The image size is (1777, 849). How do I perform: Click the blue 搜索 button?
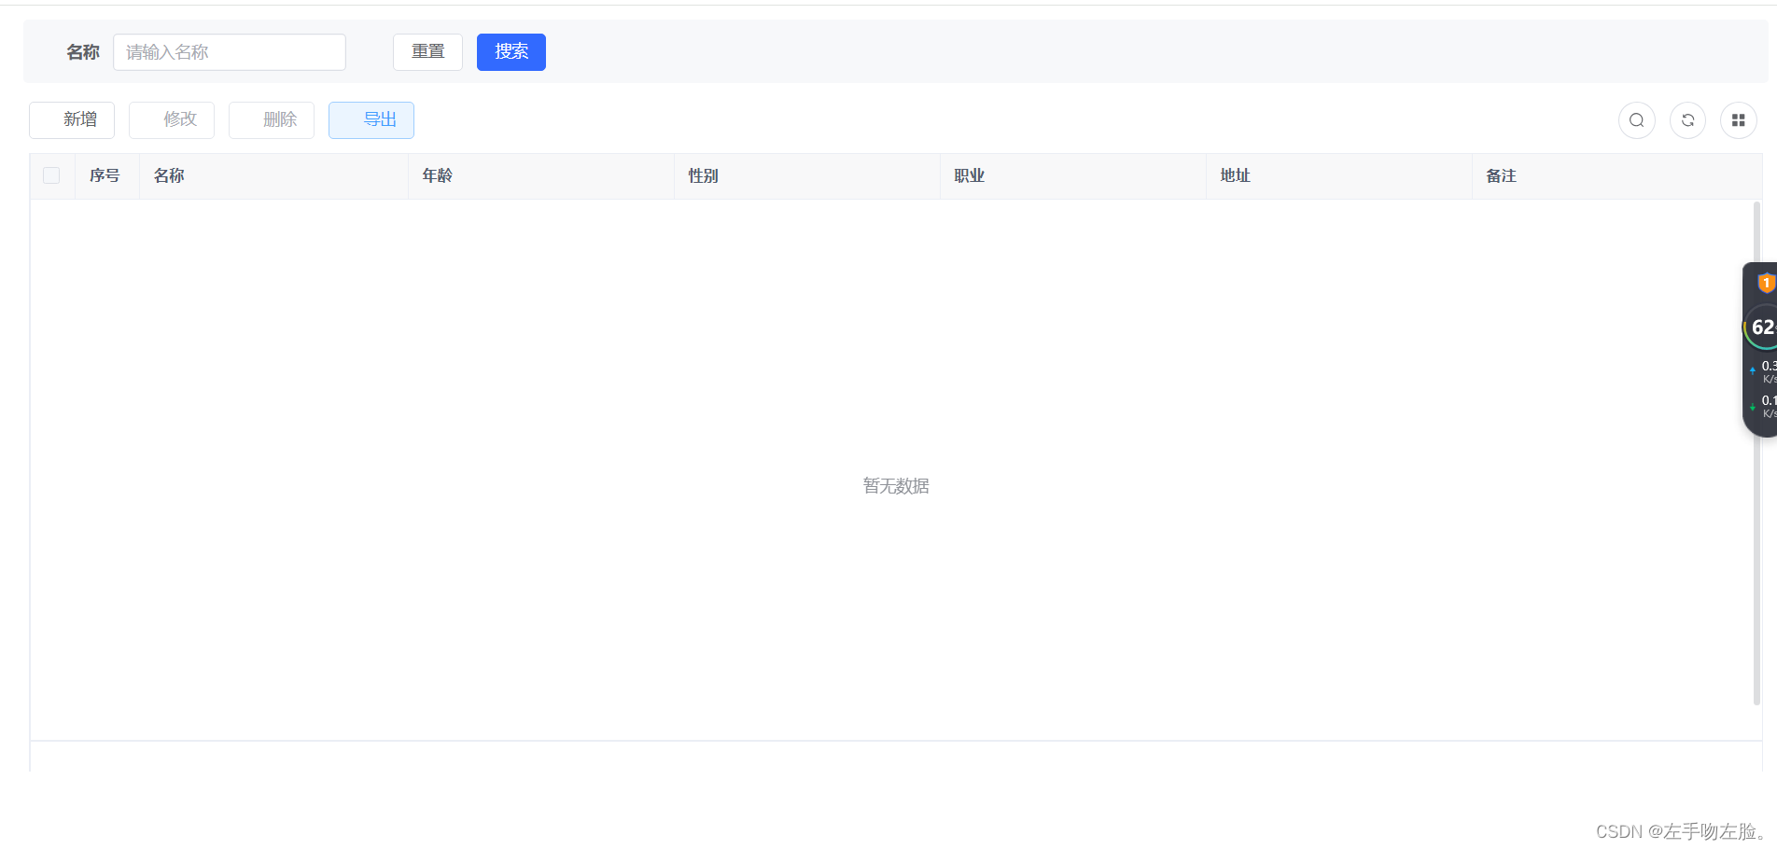511,52
